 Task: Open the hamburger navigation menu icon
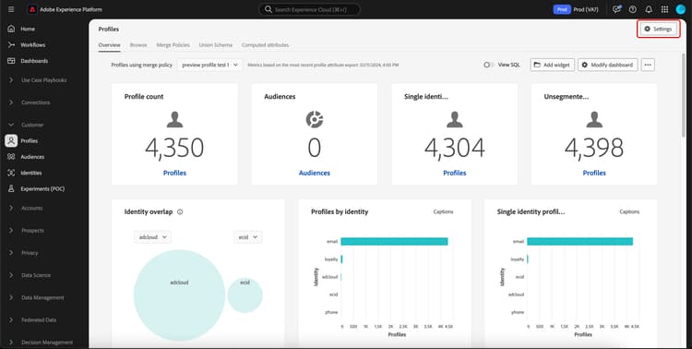click(x=11, y=9)
